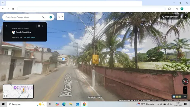Open File Explorer from the taskbar
The height and width of the screenshot is (107, 190).
click(x=71, y=104)
